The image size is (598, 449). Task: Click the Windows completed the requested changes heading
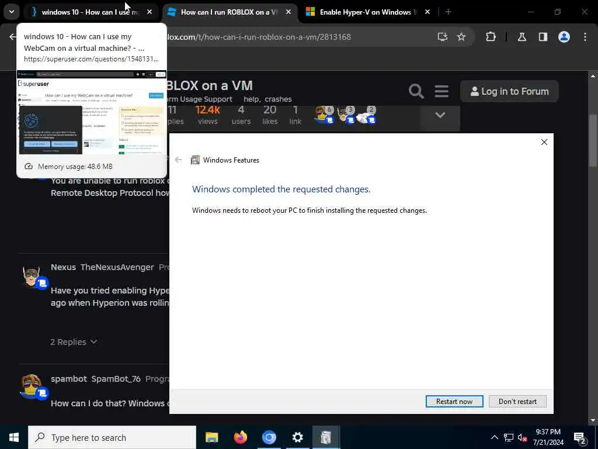pyautogui.click(x=281, y=189)
